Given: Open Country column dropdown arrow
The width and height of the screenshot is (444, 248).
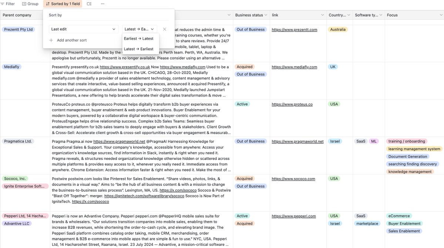Looking at the screenshot, I should point(348,15).
